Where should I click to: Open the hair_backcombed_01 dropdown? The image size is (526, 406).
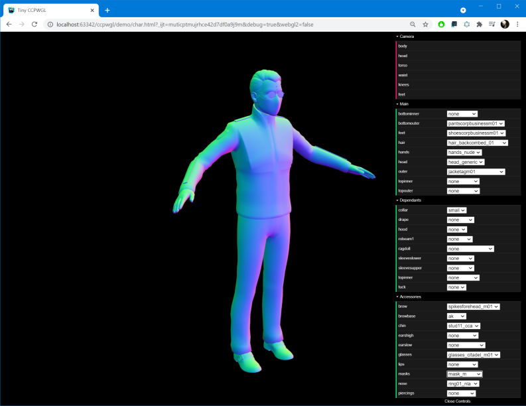[x=478, y=143]
